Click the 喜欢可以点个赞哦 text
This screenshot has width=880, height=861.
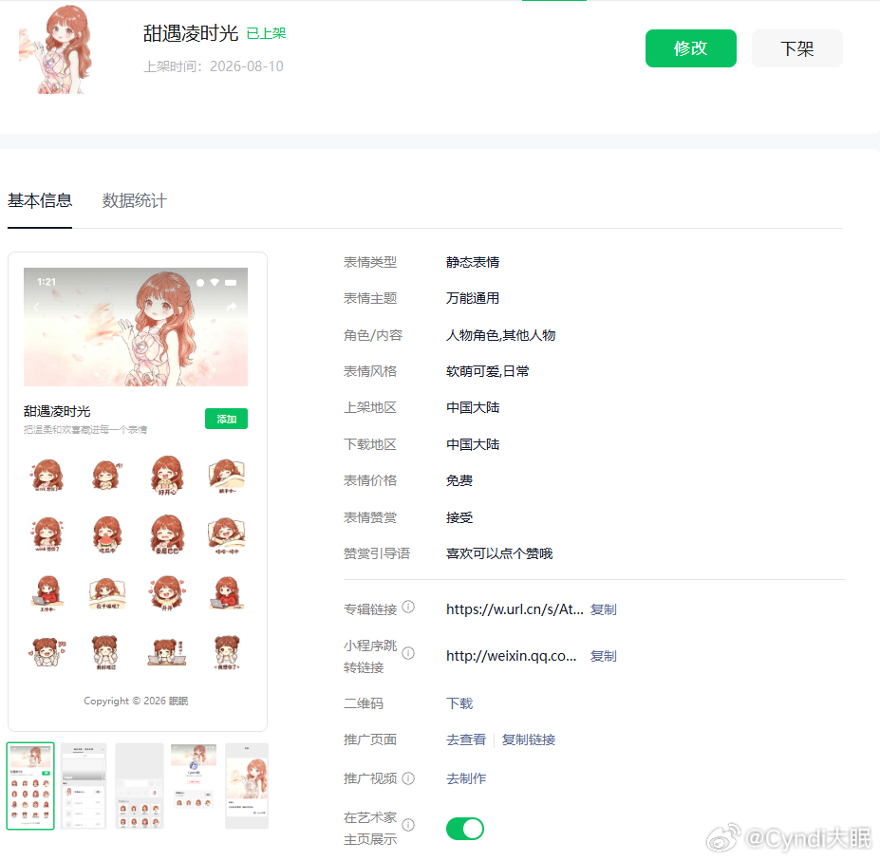pyautogui.click(x=499, y=553)
